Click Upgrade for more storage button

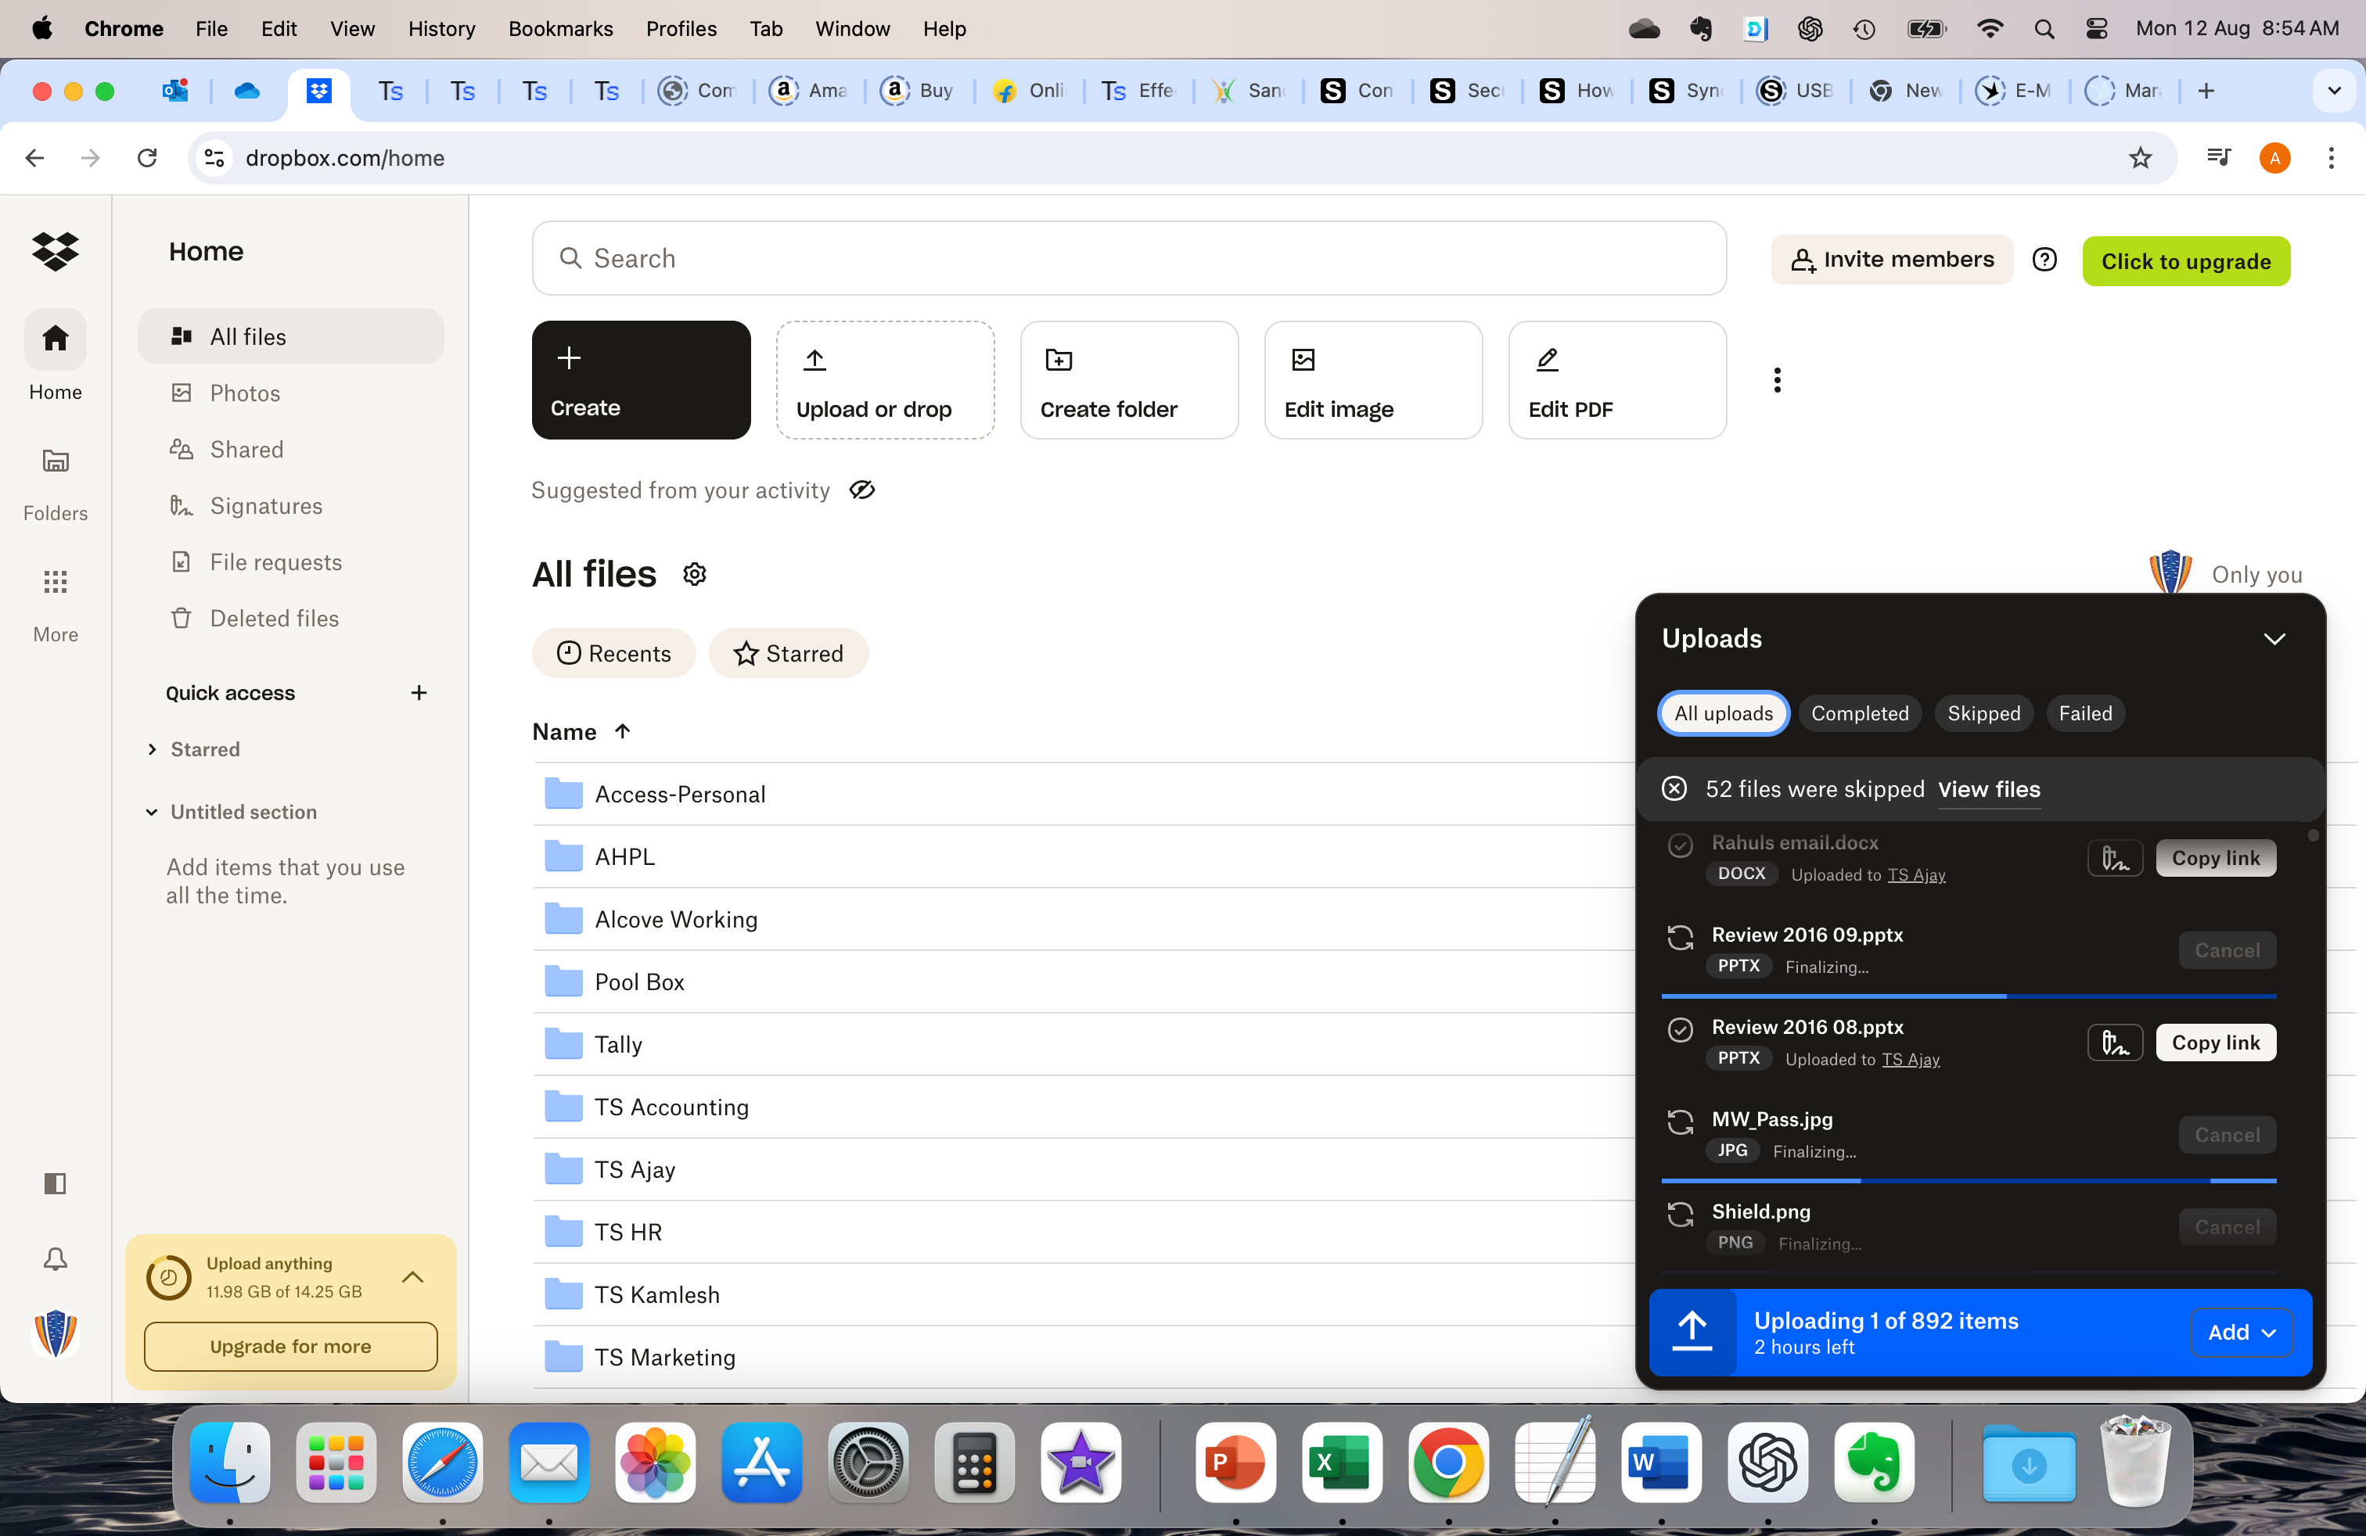[x=289, y=1347]
